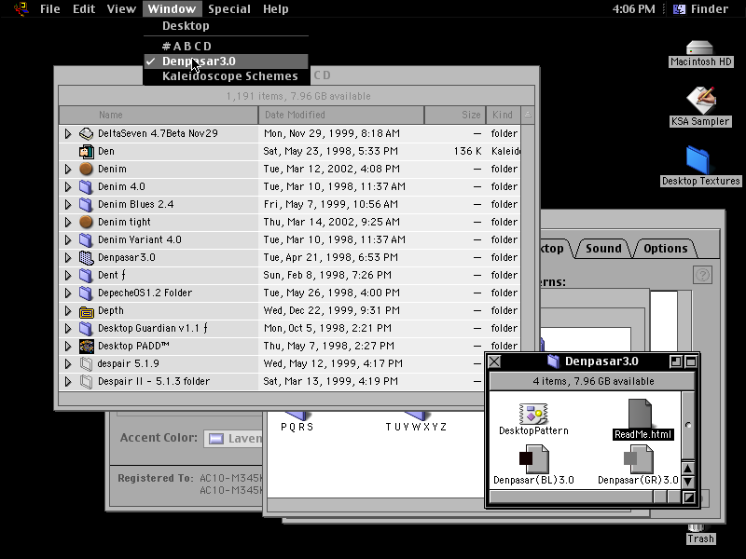Click the Desktop Guardian v1.1 folder icon
This screenshot has width=746, height=559.
(86, 328)
